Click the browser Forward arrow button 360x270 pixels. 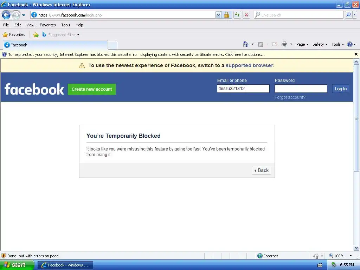[16, 15]
